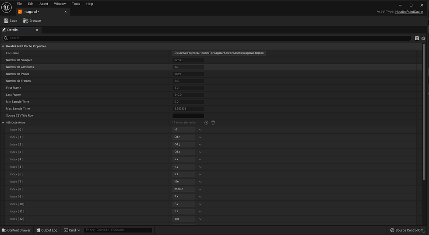This screenshot has height=235, width=429.
Task: Click the Last Frame value field
Action: click(x=188, y=95)
